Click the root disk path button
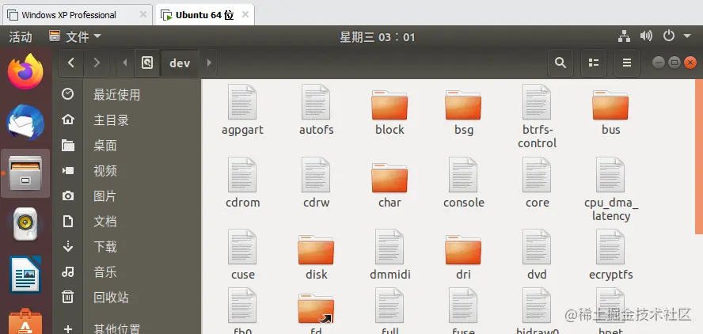 (147, 63)
